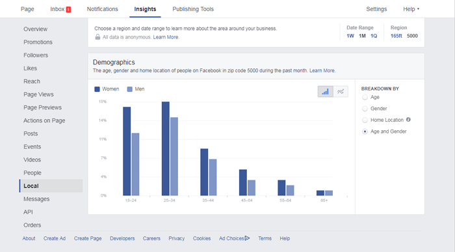Choose the 165ft region option
Viewport: 455px width, 252px height.
tap(396, 36)
